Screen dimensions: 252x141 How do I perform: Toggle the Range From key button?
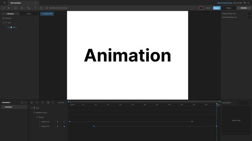[64, 127]
